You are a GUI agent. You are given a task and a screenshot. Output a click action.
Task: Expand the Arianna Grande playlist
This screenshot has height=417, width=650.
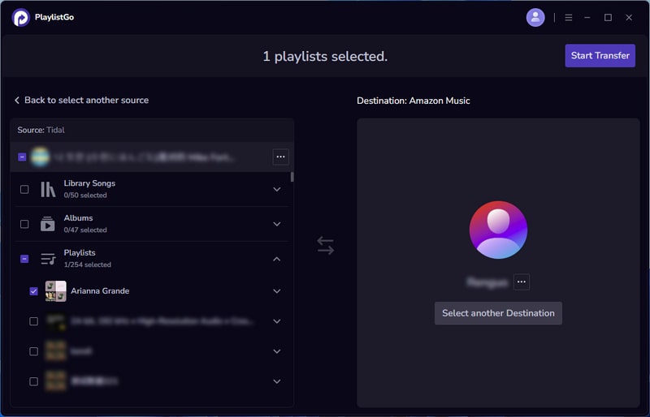[x=277, y=291]
